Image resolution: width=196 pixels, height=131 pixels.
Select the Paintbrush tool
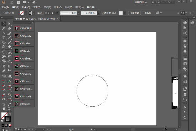[9, 42]
